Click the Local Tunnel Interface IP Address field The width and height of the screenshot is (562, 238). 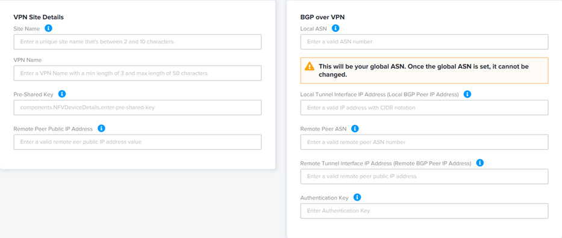425,108
